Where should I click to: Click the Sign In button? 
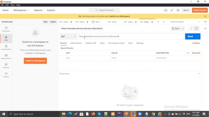[186, 10]
